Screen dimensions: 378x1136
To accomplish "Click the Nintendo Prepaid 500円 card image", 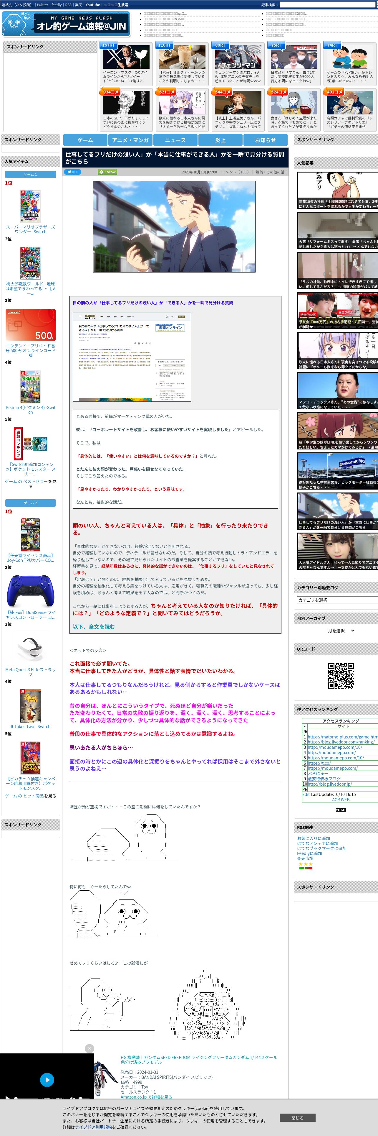I will pos(30,325).
